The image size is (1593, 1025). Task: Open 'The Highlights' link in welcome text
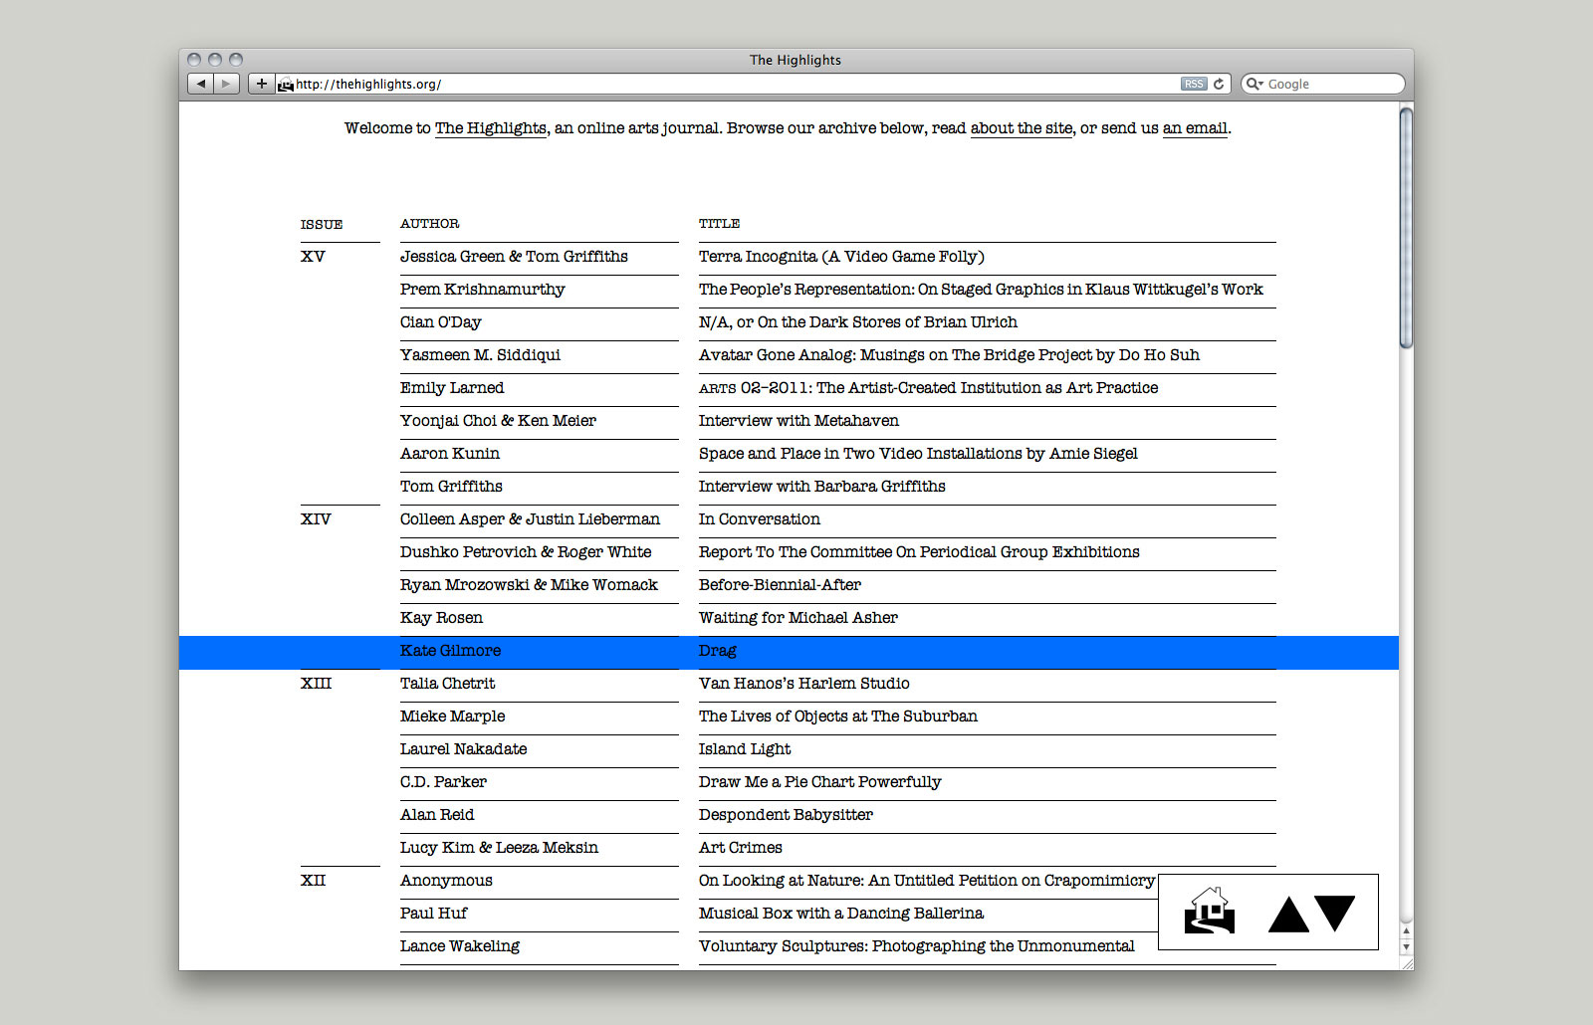tap(490, 128)
